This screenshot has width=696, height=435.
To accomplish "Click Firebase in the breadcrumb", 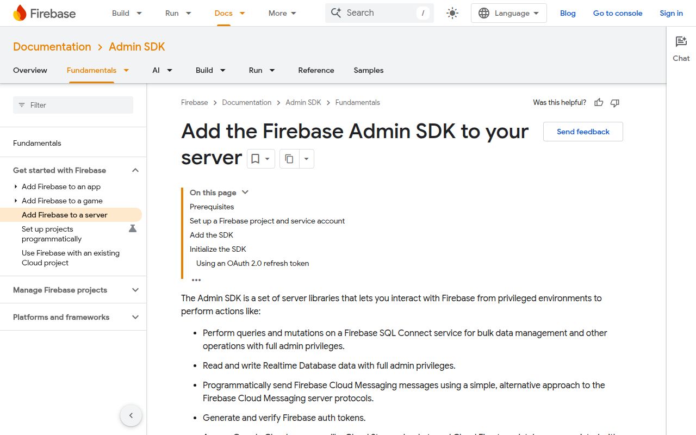I will click(194, 102).
